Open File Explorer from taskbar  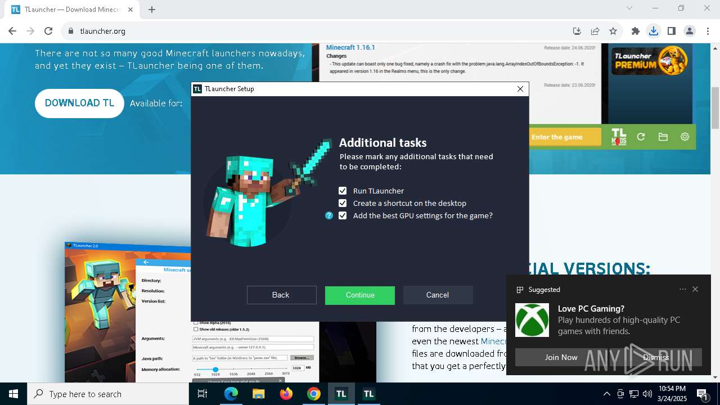point(259,394)
